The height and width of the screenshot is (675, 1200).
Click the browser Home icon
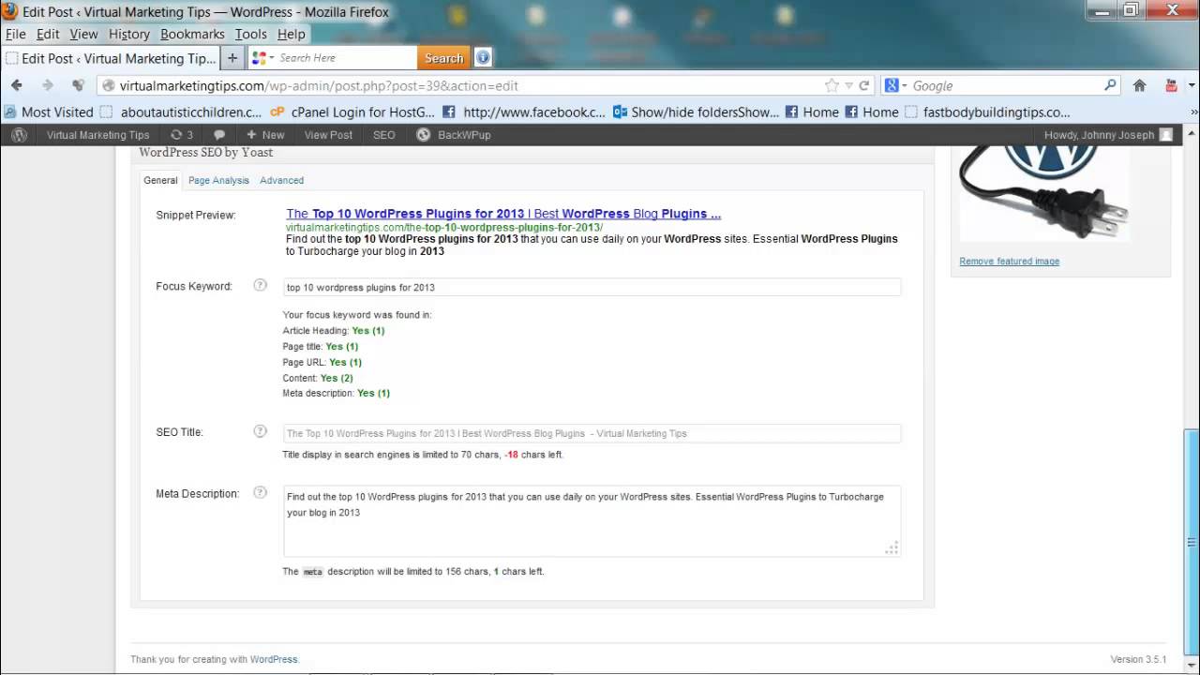[1139, 85]
